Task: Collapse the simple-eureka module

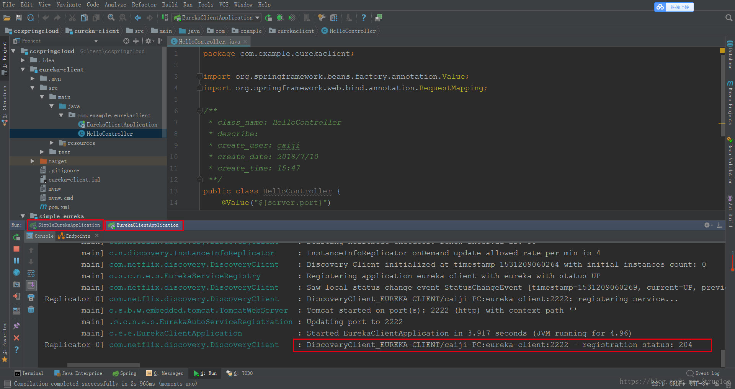Action: (x=23, y=216)
